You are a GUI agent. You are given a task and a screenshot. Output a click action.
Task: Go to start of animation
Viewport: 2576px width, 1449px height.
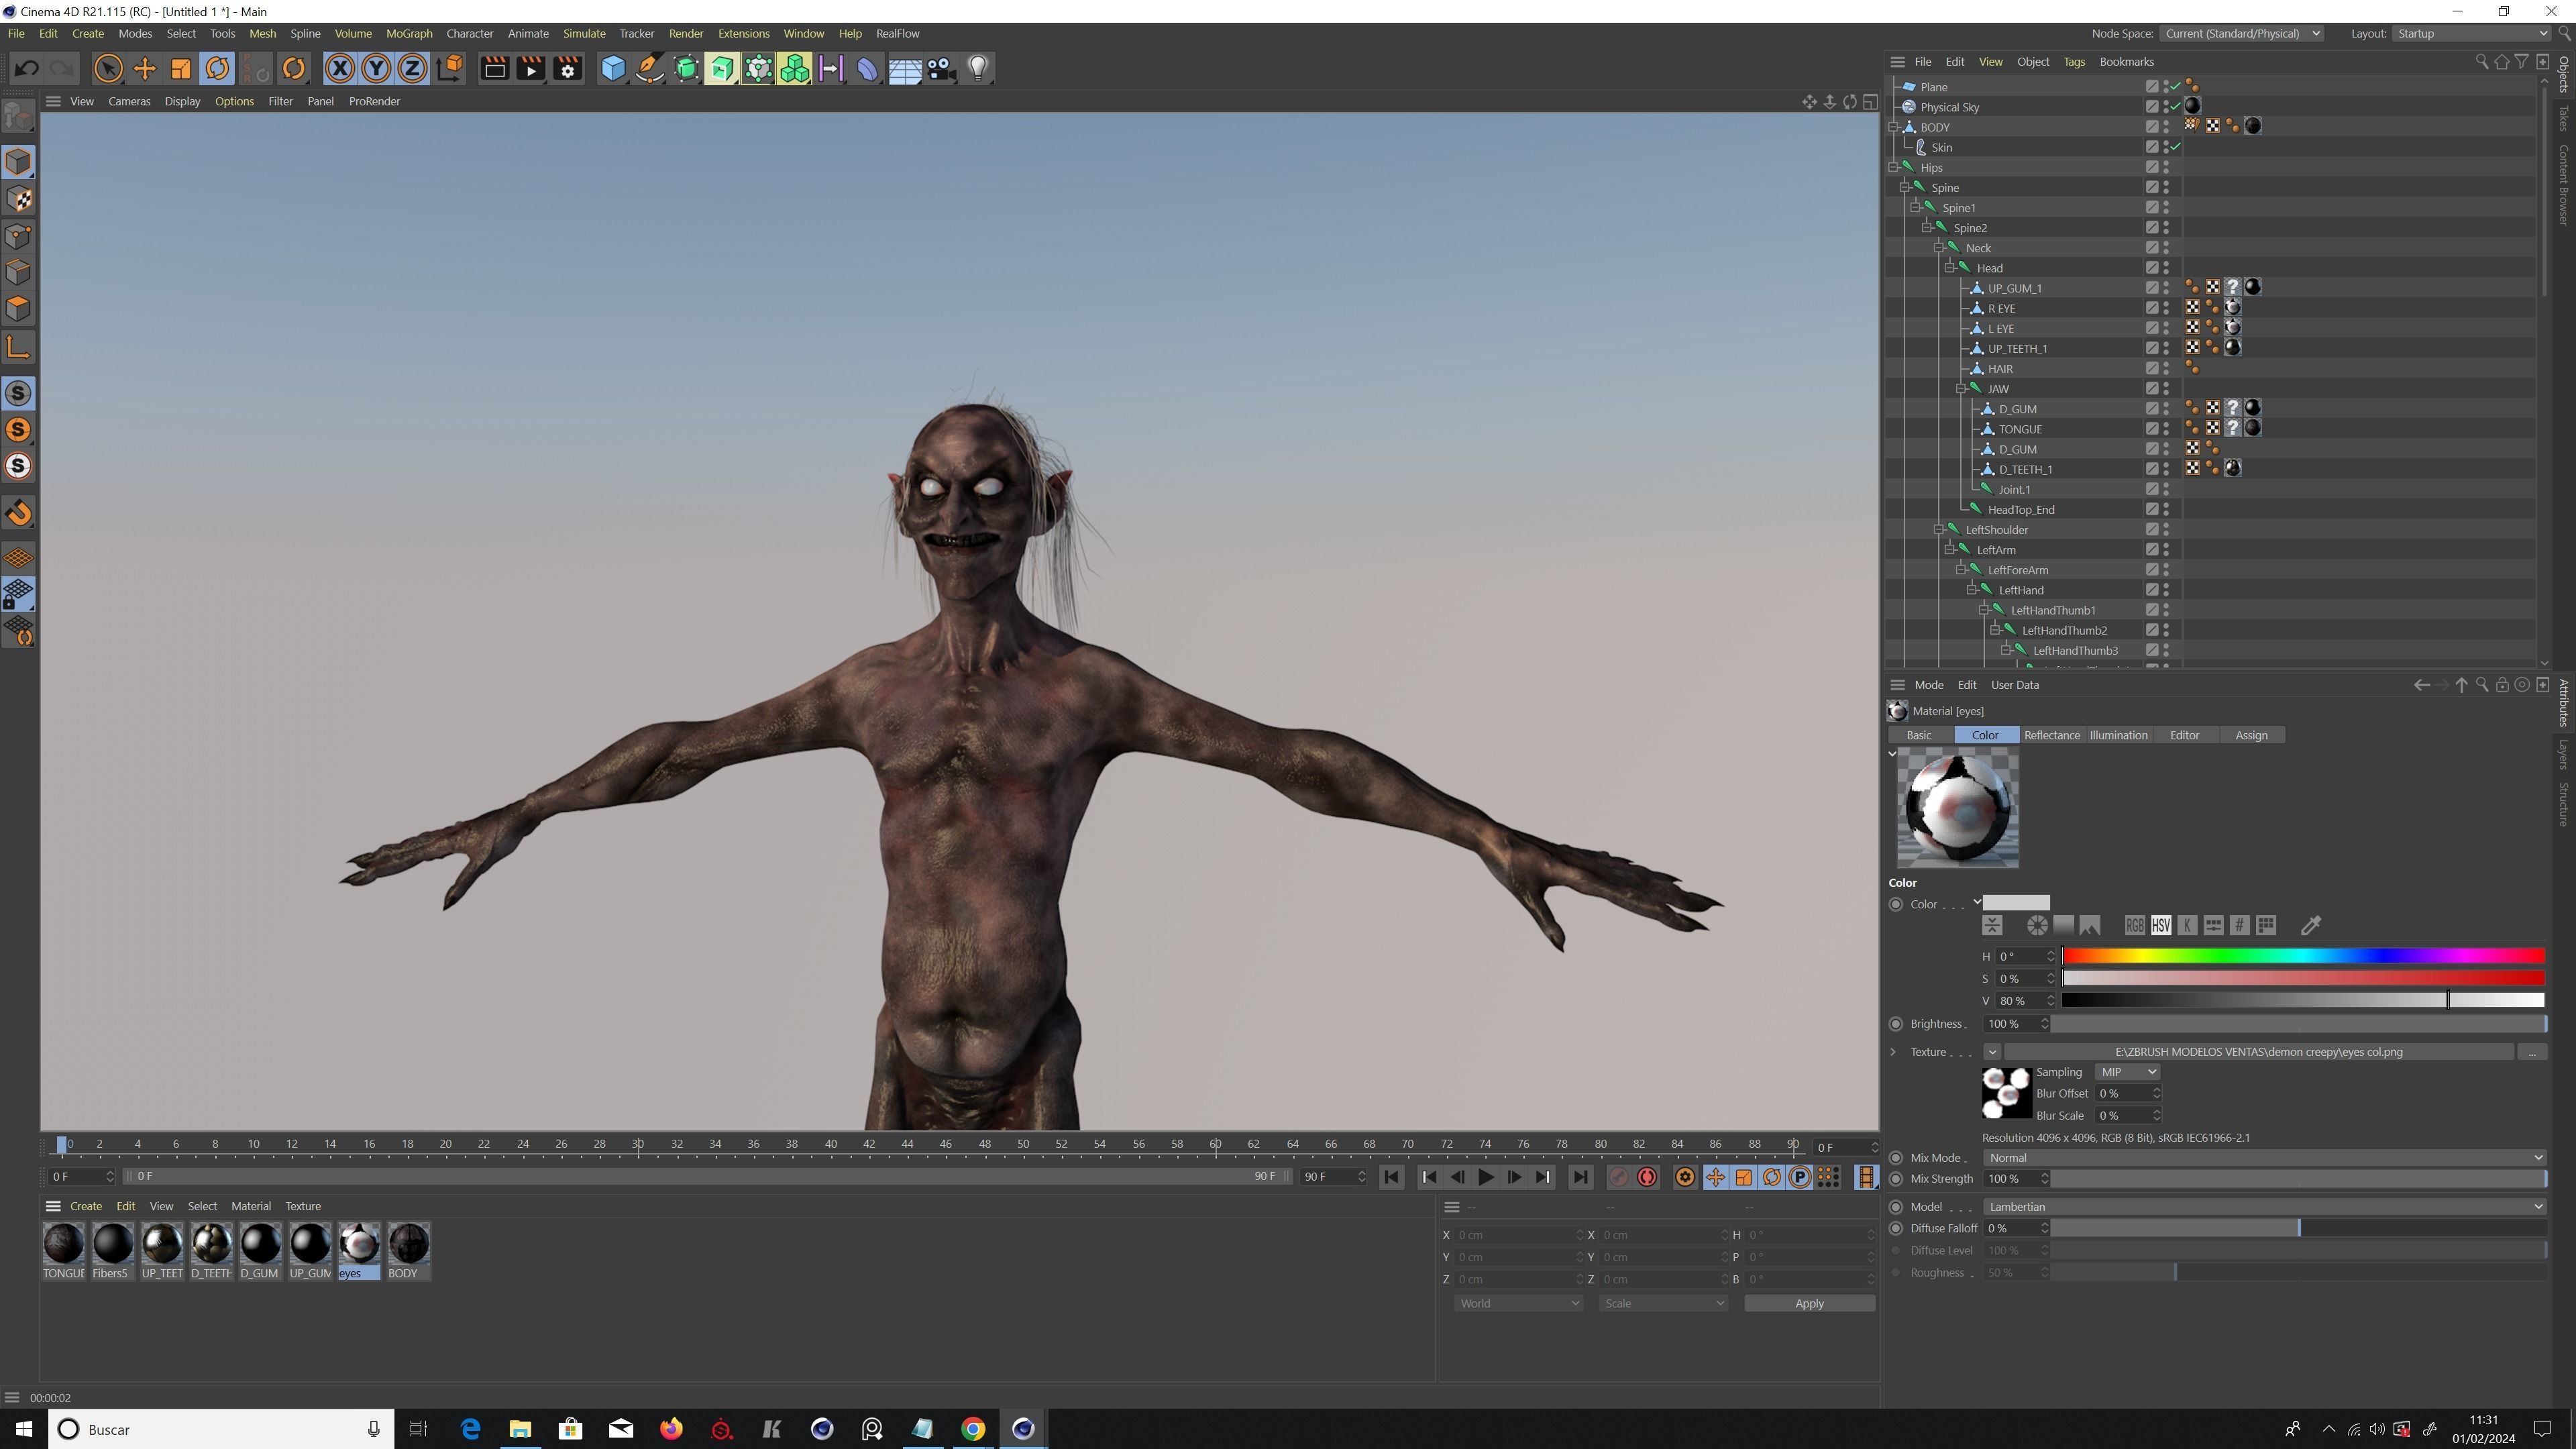click(x=1391, y=1177)
